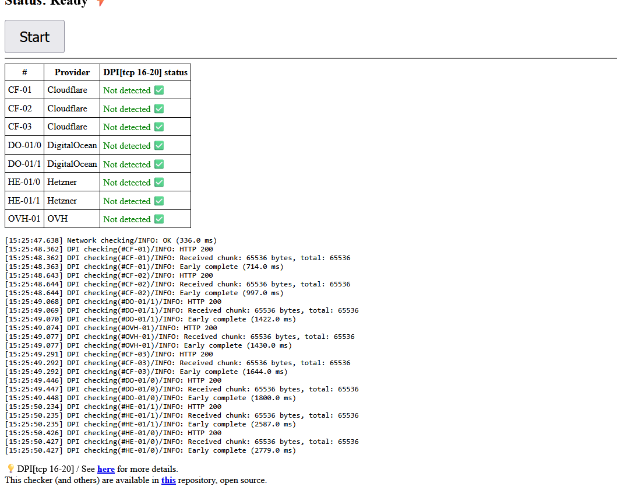Click 'Not detected' text in OVH-01 row
617x504 pixels.
click(126, 219)
